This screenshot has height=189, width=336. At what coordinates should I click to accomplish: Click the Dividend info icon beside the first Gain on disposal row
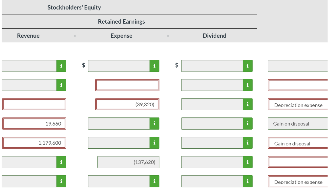pos(247,123)
